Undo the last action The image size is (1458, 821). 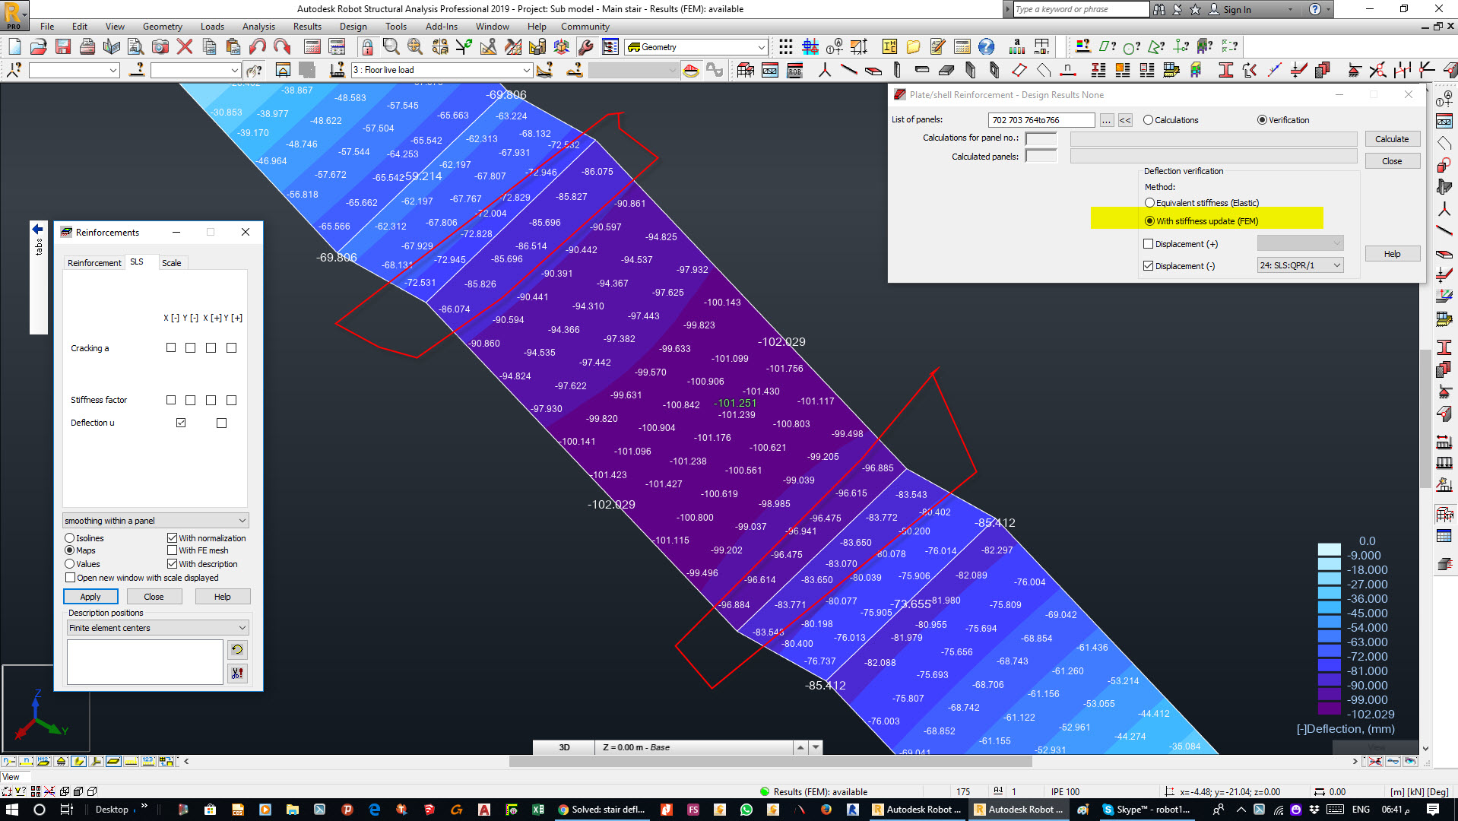point(257,46)
